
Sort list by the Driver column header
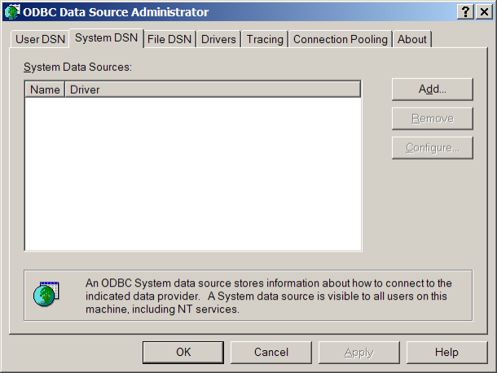click(213, 90)
